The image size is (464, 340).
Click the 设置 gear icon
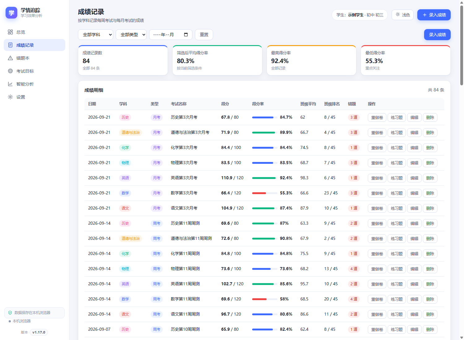click(x=10, y=97)
